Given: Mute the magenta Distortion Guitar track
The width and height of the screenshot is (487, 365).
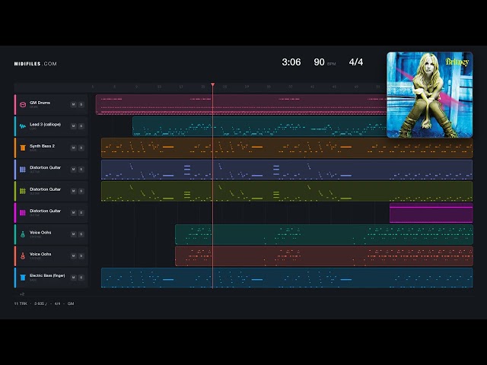Looking at the screenshot, I should pos(73,213).
